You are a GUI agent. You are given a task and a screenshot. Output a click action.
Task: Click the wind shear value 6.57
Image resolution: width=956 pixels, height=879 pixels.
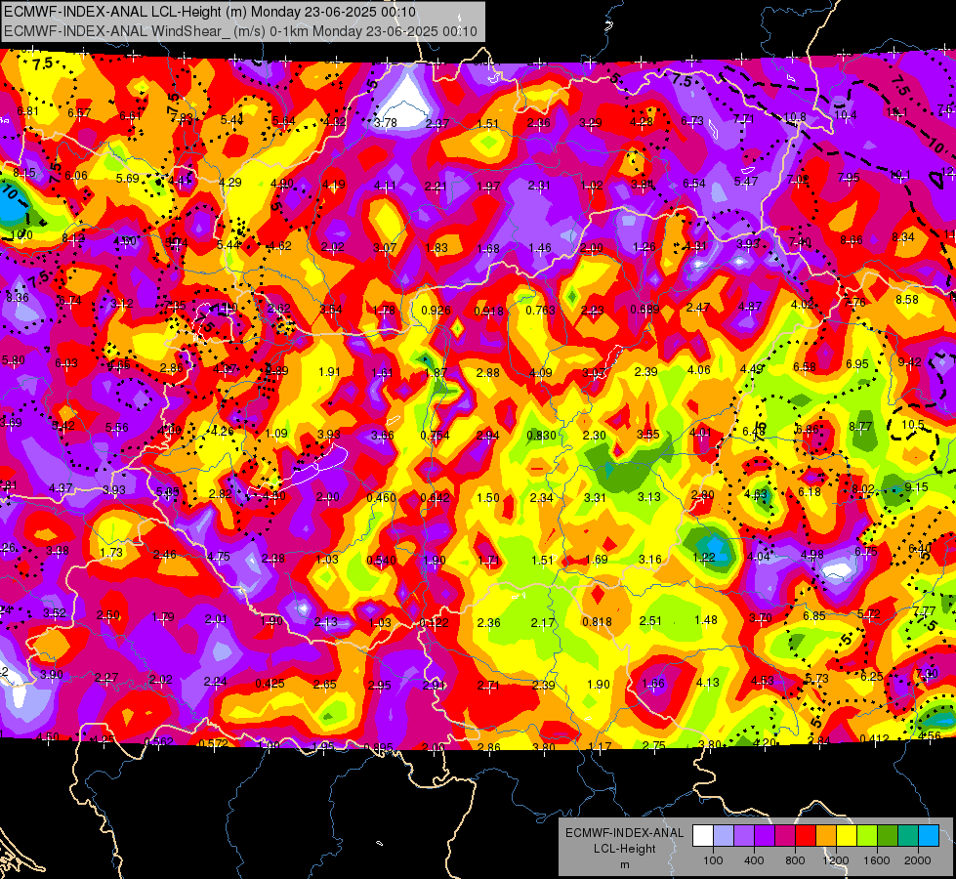pyautogui.click(x=79, y=113)
